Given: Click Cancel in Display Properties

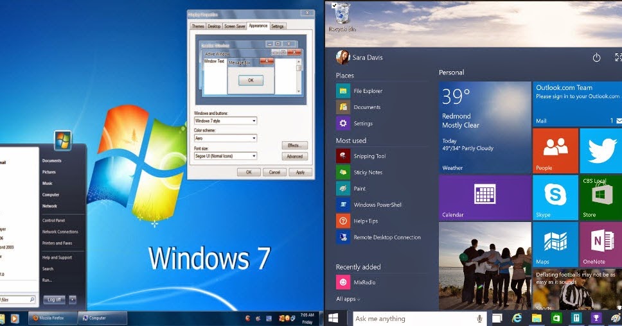Looking at the screenshot, I should point(274,173).
